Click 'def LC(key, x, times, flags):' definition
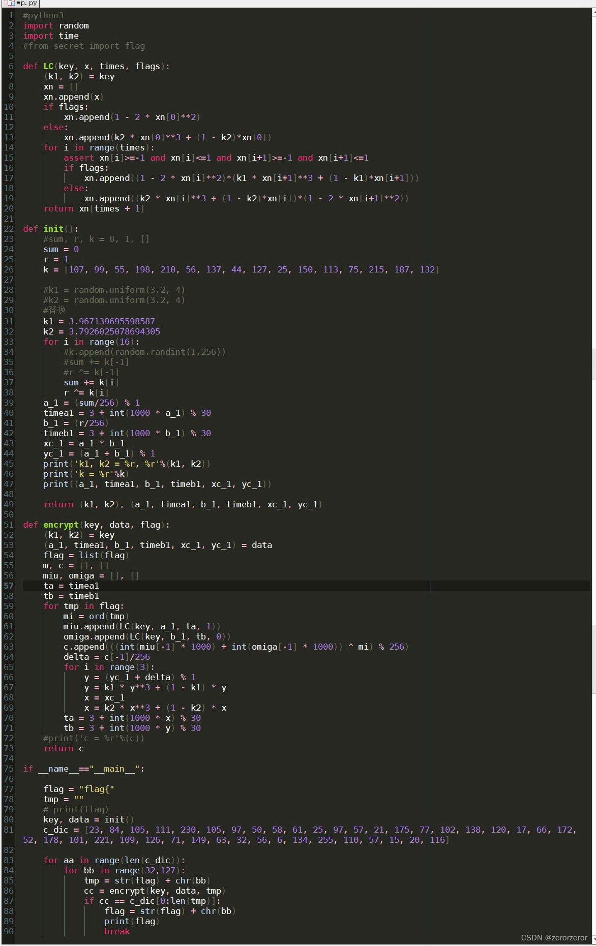Image resolution: width=596 pixels, height=946 pixels. point(97,66)
